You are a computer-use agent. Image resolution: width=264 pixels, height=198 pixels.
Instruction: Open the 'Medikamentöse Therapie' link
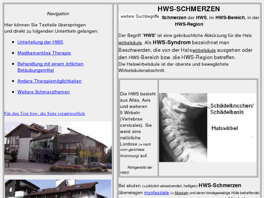click(x=44, y=53)
